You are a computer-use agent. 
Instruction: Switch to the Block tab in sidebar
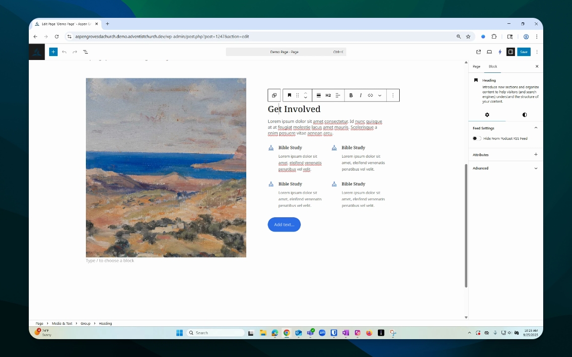pos(493,66)
